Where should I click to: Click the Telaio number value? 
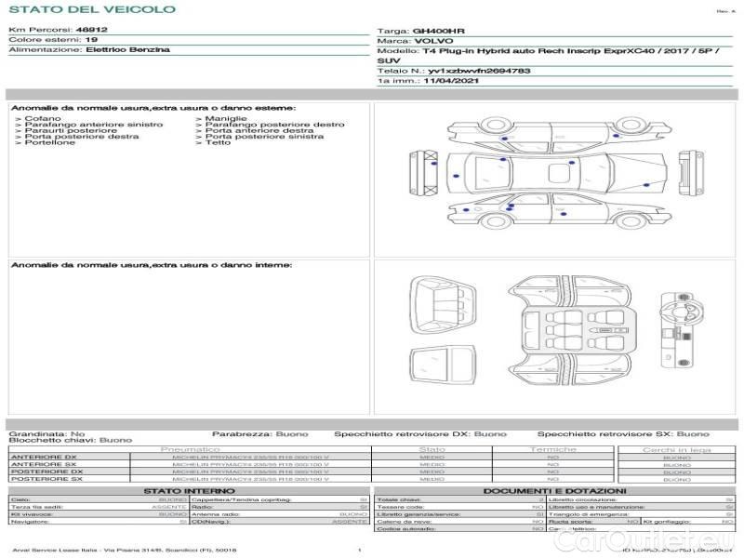click(x=480, y=71)
